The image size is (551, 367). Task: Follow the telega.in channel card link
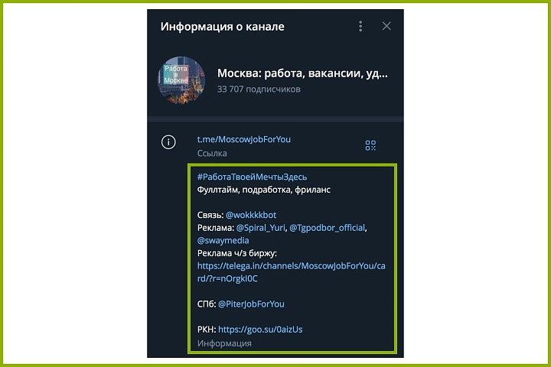pos(292,272)
